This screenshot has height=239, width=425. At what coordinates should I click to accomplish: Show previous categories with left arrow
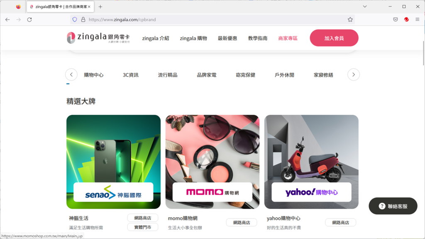click(71, 75)
